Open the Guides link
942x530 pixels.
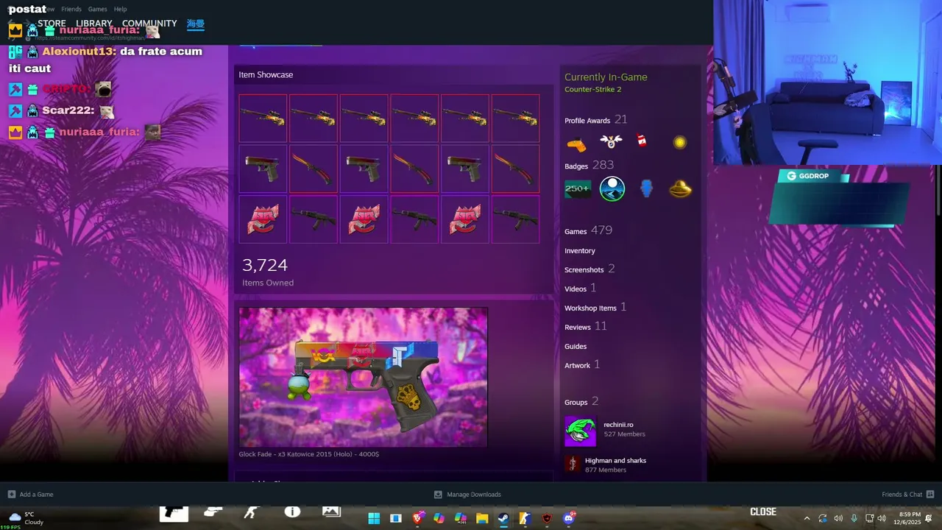576,346
